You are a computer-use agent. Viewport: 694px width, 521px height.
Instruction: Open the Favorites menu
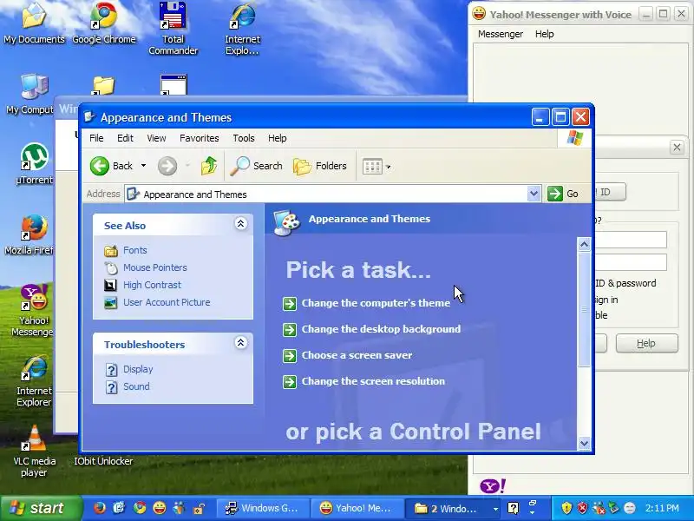pyautogui.click(x=200, y=138)
